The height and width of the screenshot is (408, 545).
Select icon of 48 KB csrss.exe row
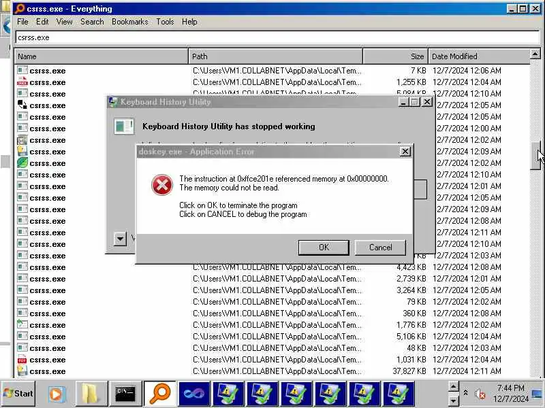22,348
